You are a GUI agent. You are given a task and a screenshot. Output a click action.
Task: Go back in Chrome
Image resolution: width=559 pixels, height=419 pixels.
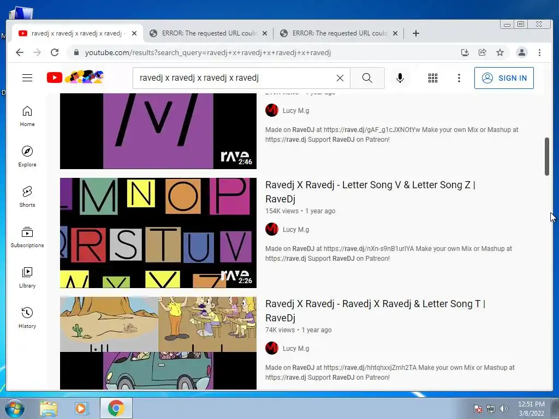pos(20,53)
